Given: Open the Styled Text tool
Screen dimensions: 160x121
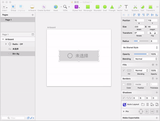Looking at the screenshot, I should (77, 7).
